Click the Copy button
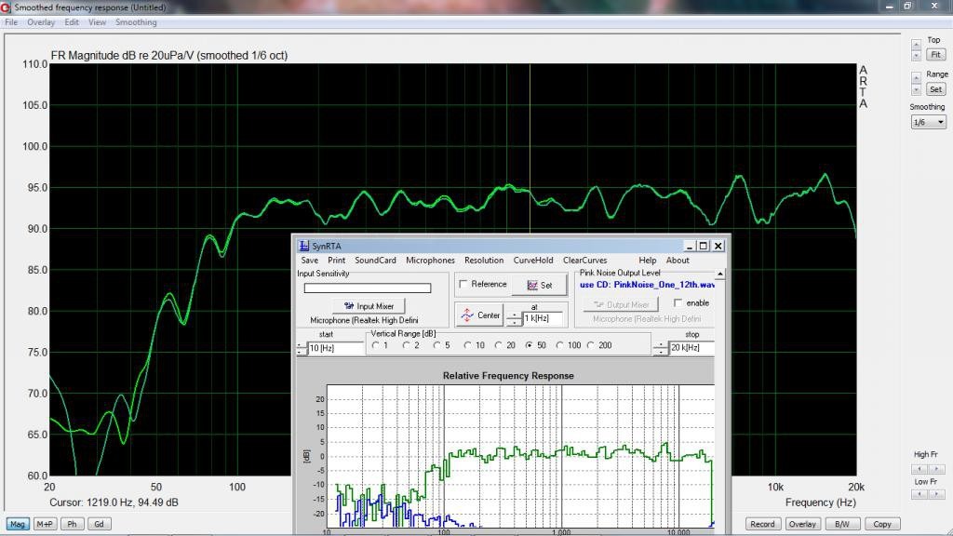Viewport: 953px width, 536px height. tap(882, 524)
